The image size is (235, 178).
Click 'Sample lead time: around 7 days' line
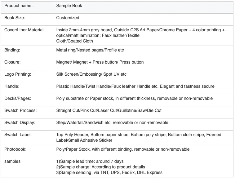[x=90, y=161]
